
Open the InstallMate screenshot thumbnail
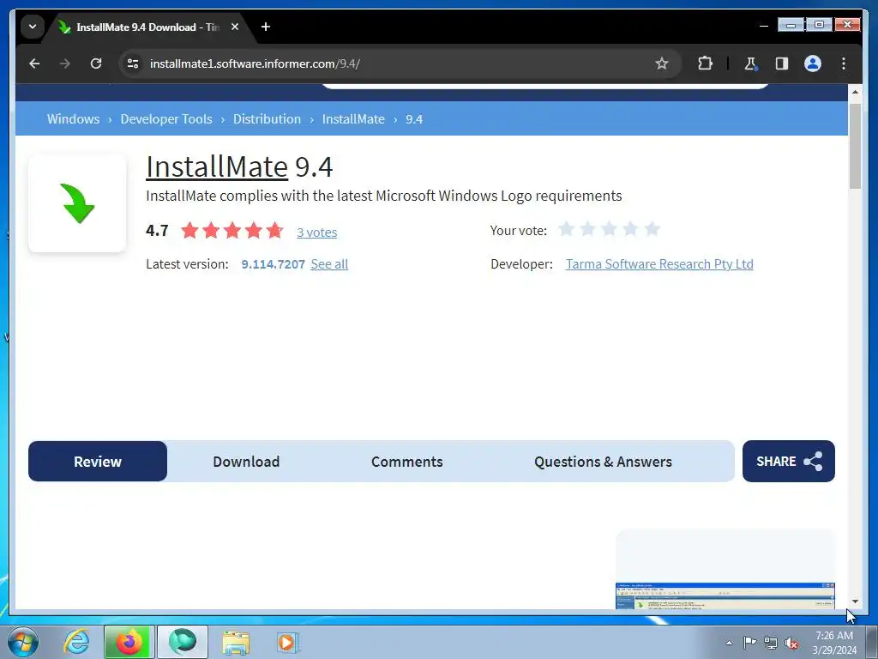(725, 596)
